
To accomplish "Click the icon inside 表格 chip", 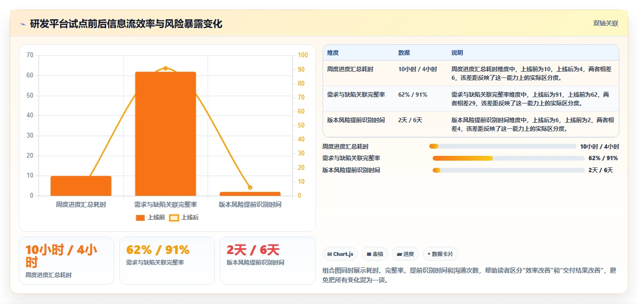I will (369, 254).
